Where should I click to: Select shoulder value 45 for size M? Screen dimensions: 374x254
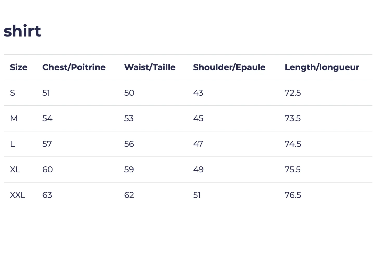pyautogui.click(x=198, y=118)
